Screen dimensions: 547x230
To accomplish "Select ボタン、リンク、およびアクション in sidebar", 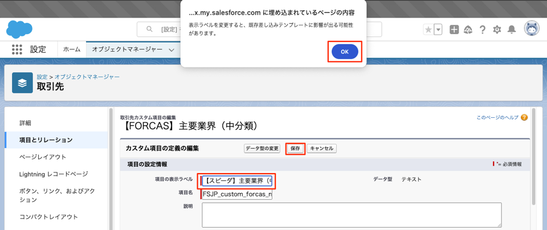I will click(57, 195).
